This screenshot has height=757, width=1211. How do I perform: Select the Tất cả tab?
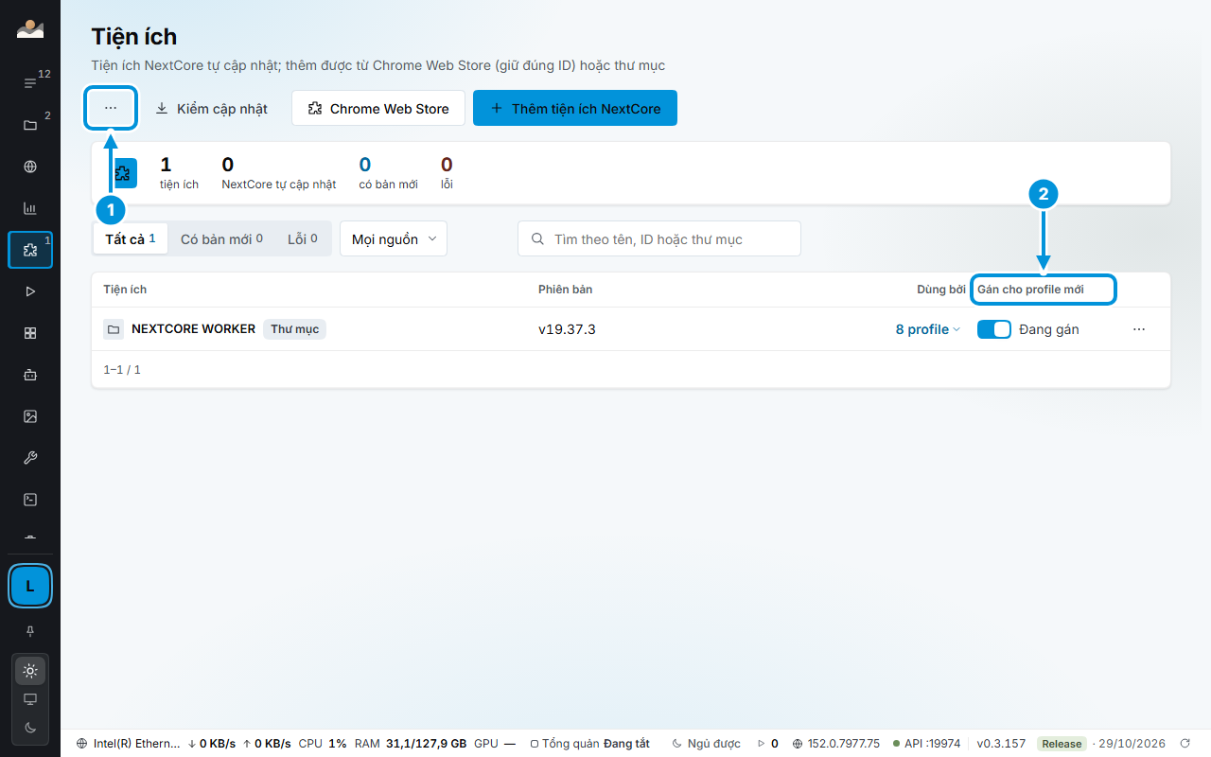click(x=131, y=239)
